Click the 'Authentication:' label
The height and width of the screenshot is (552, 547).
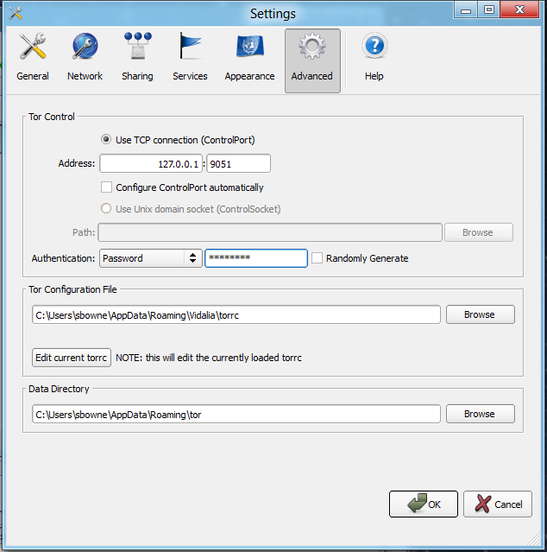pyautogui.click(x=63, y=258)
